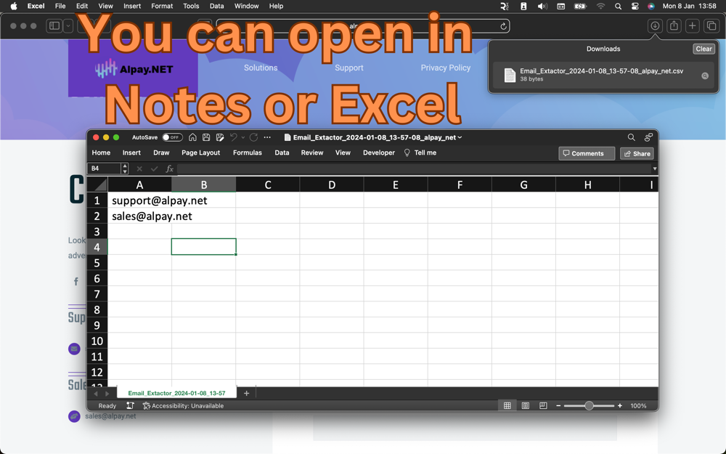Click the Name Box showing B4

click(x=105, y=169)
